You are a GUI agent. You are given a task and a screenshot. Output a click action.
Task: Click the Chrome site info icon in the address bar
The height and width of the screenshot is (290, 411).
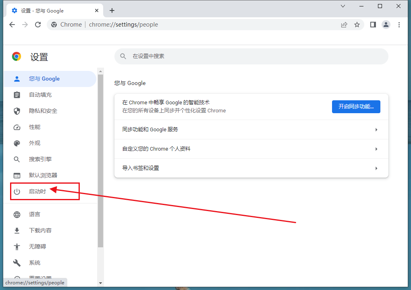pyautogui.click(x=54, y=25)
